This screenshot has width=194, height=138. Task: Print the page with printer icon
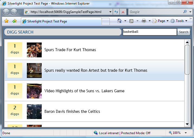(144, 21)
